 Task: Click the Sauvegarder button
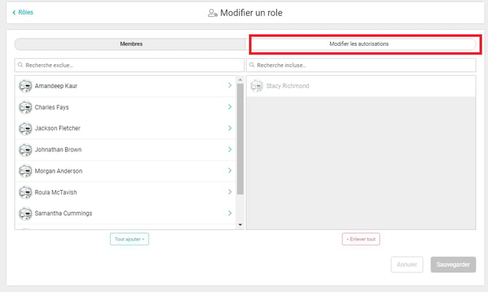tap(453, 264)
